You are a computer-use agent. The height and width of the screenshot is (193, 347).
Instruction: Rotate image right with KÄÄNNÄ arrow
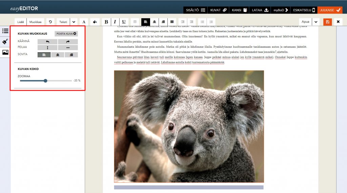(x=68, y=42)
